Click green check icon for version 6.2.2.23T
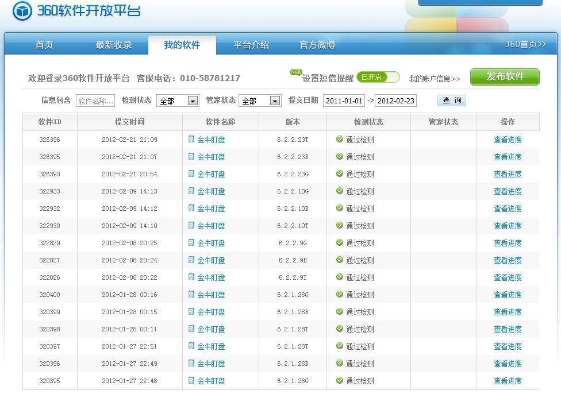Screen dimensions: 561x394 340,139
